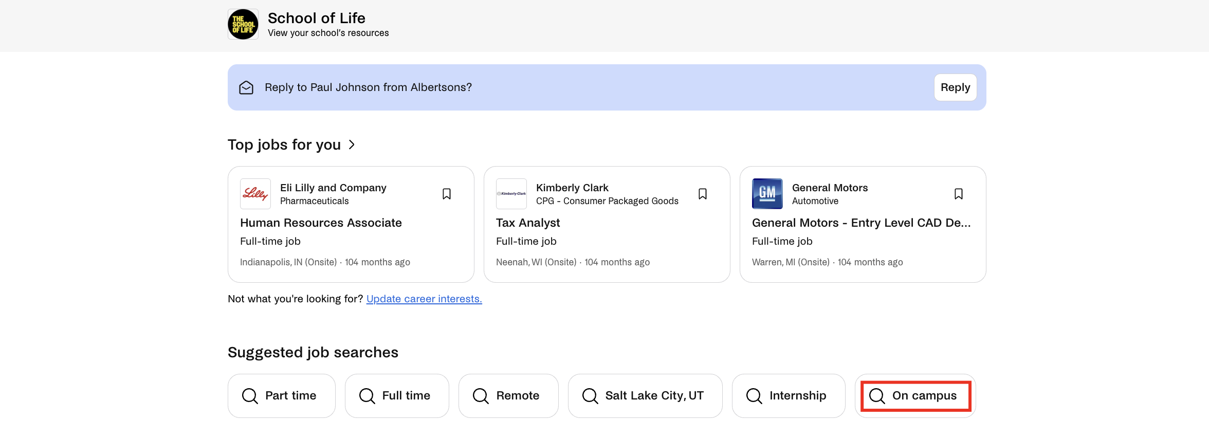Click the Eli Lilly and Company name
Viewport: 1209px width, 437px height.
(333, 188)
